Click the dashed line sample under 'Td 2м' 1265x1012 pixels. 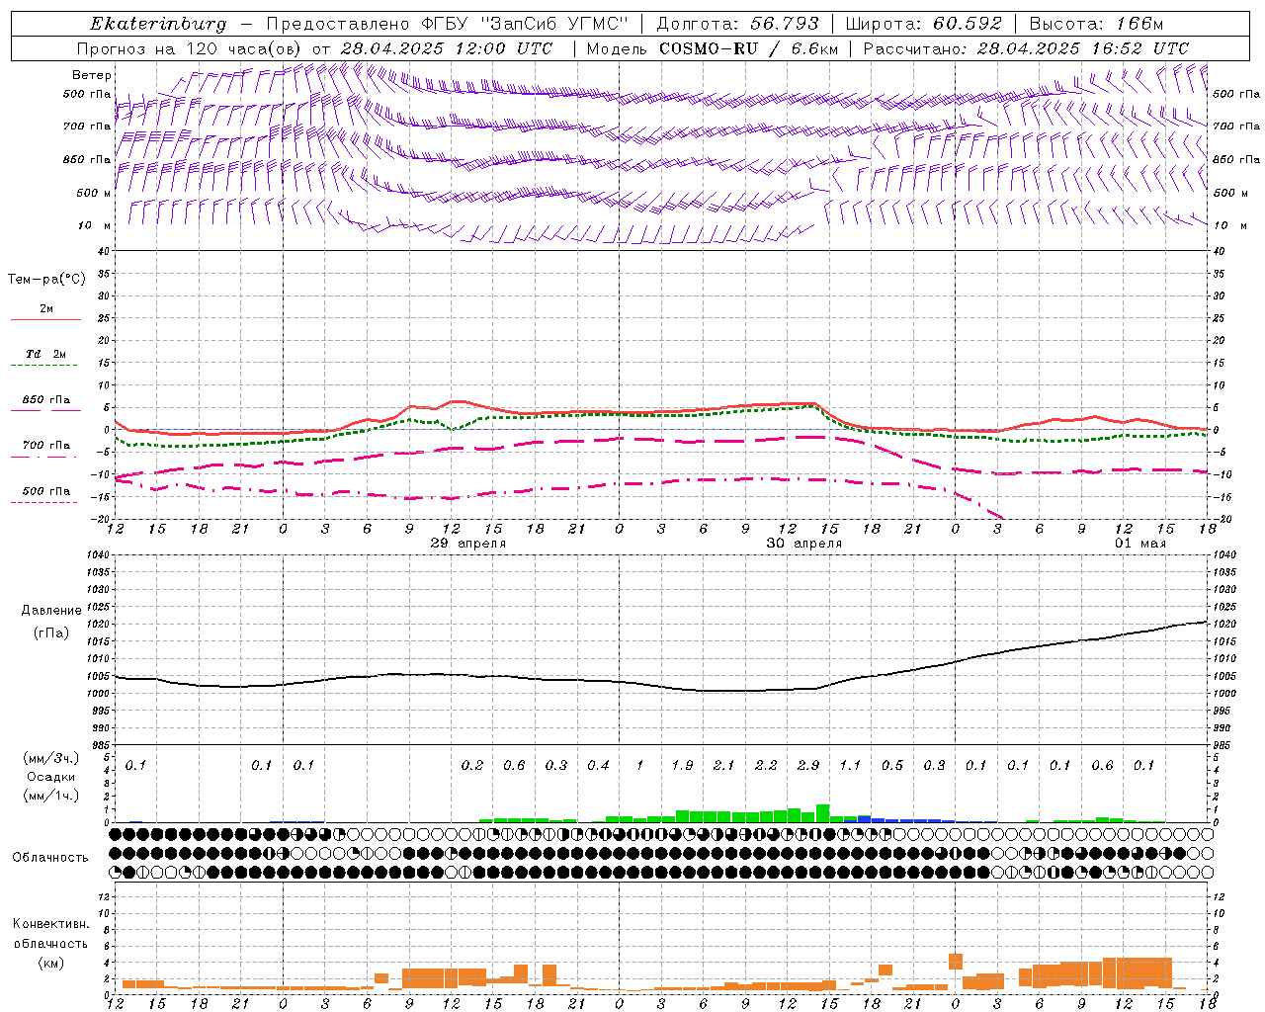click(x=45, y=366)
